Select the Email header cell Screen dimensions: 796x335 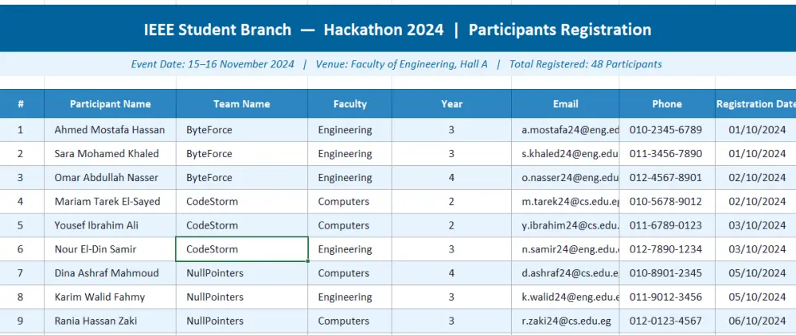565,104
